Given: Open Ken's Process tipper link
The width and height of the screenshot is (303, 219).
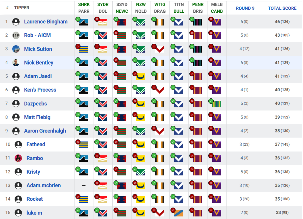Looking at the screenshot, I should click(40, 90).
